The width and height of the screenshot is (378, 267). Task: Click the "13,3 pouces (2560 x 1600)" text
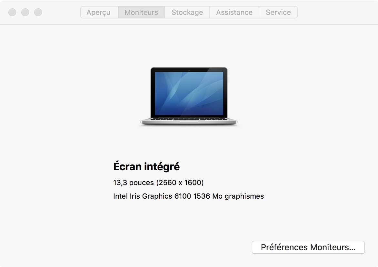pos(158,183)
